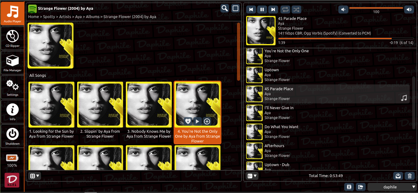418x193 pixels.
Task: Go to Spotty in the breadcrumb
Action: pyautogui.click(x=49, y=17)
